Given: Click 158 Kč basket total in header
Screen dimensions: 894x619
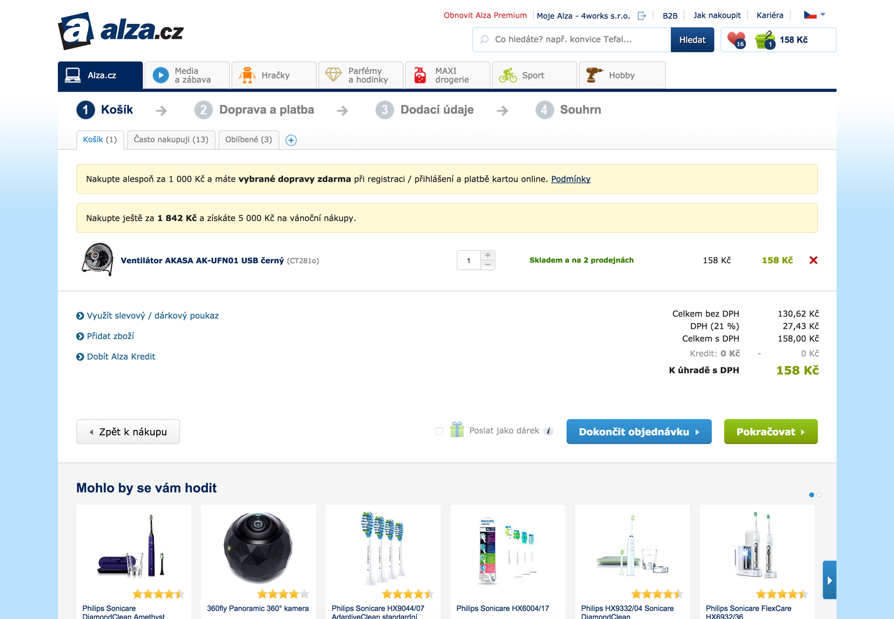Looking at the screenshot, I should point(793,40).
